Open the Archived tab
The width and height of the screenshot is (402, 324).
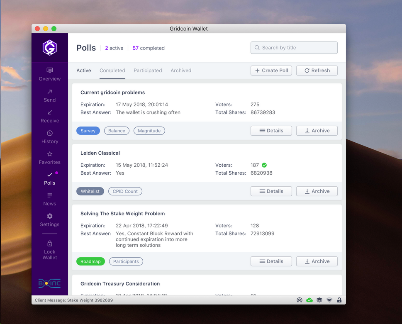tap(181, 71)
